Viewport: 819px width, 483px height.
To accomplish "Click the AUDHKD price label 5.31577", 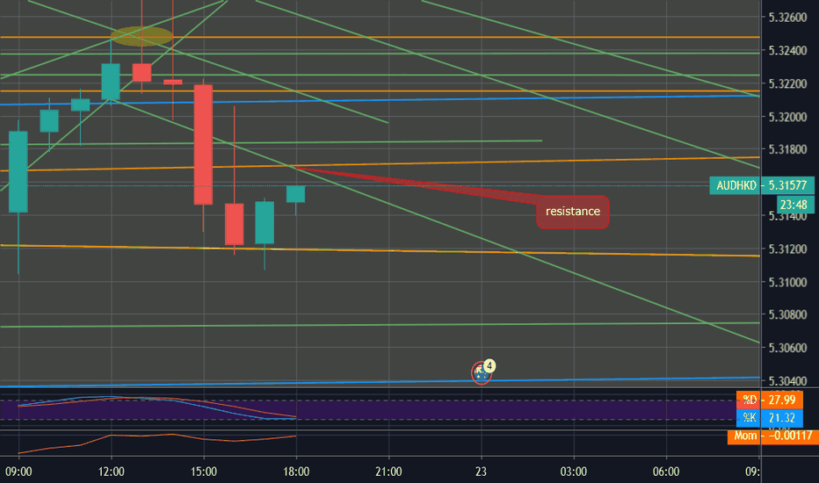I will pos(762,185).
